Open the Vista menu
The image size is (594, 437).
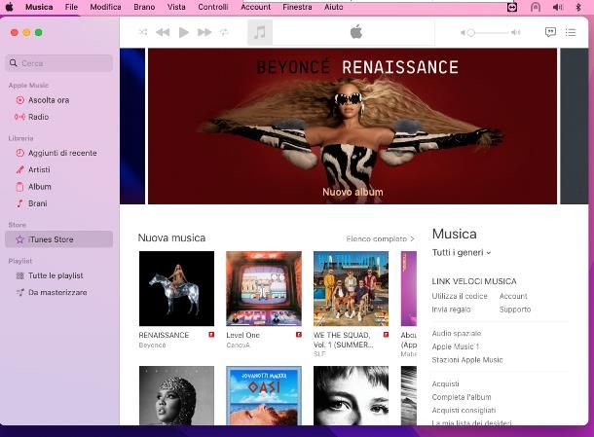(x=176, y=7)
